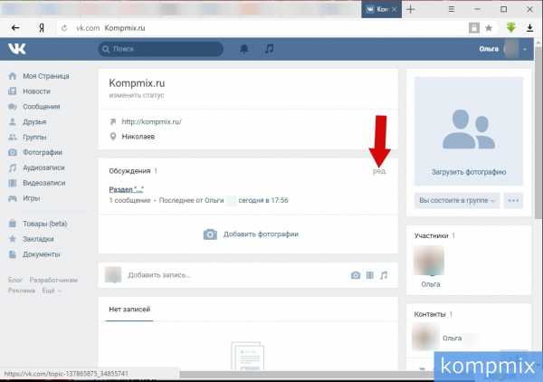Bookmark page with star icon
543x382 pixels.
(489, 28)
